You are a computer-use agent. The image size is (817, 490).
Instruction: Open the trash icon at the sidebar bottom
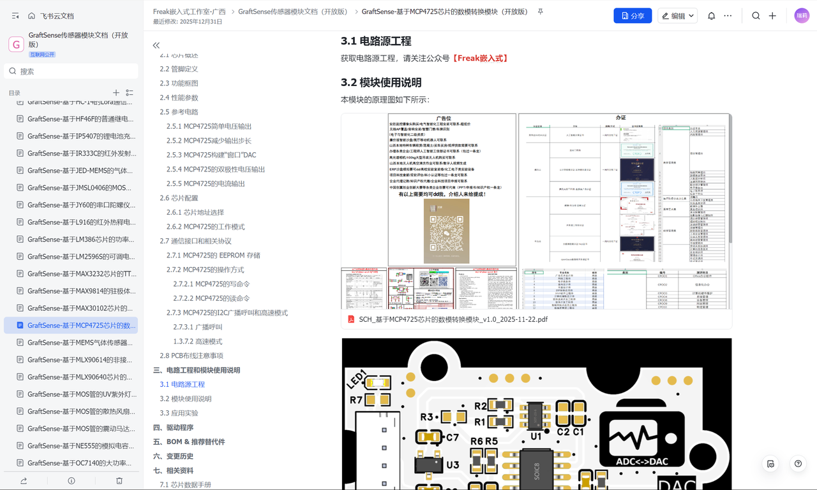point(119,480)
